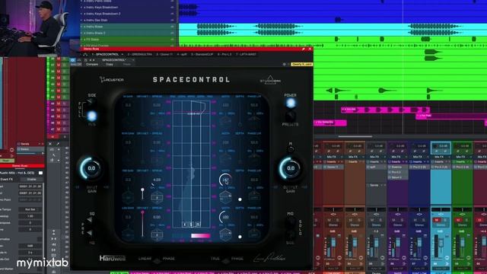Click the Copy button in the plugin header
This screenshot has height=274, width=487.
pyautogui.click(x=110, y=64)
